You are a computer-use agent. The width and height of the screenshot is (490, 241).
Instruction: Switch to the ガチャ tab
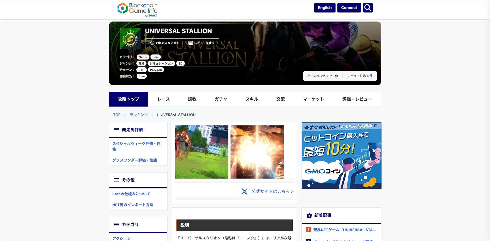click(x=221, y=99)
